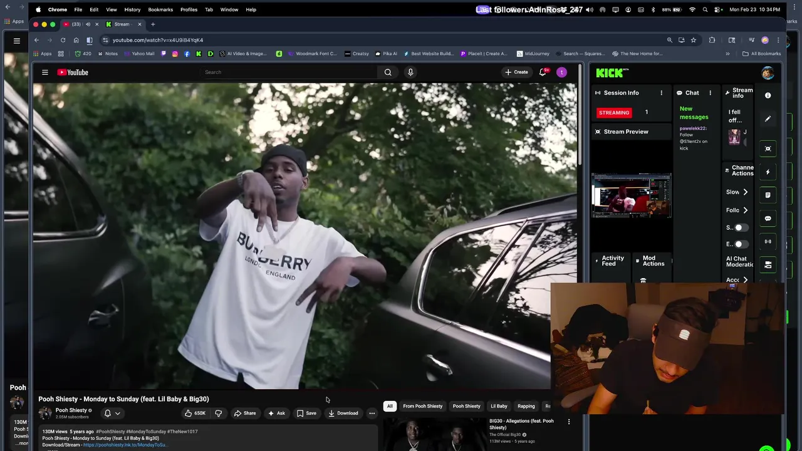Expand the Slow mode chevron
Viewport: 802px width, 451px height.
(x=745, y=192)
